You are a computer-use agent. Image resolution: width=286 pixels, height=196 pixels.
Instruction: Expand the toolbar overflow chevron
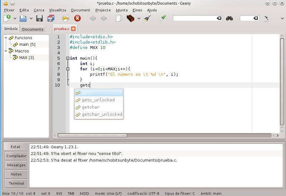282,19
